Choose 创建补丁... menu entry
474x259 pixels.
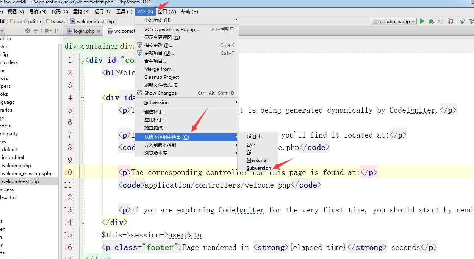tap(187, 112)
